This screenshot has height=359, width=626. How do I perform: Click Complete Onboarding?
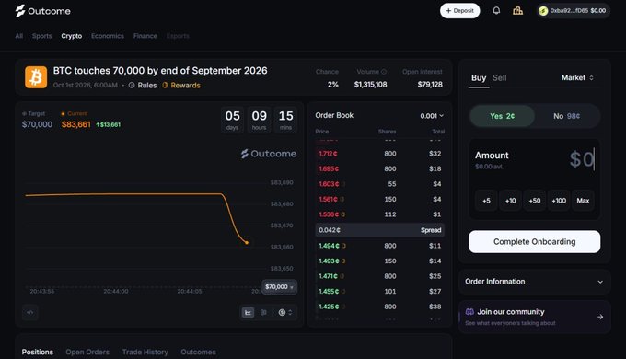pos(534,241)
